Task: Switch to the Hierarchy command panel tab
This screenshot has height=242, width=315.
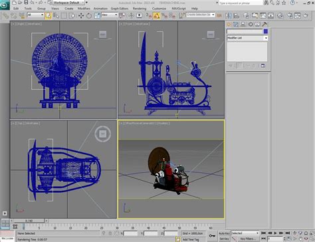Action: 243,24
